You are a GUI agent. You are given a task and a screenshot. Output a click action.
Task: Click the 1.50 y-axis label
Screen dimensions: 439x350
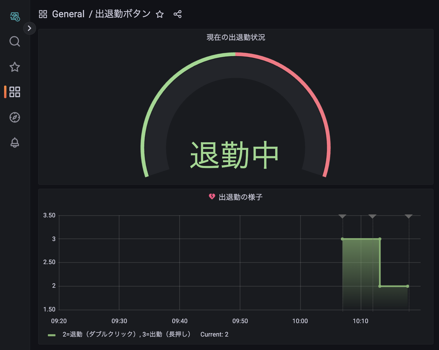(x=49, y=309)
